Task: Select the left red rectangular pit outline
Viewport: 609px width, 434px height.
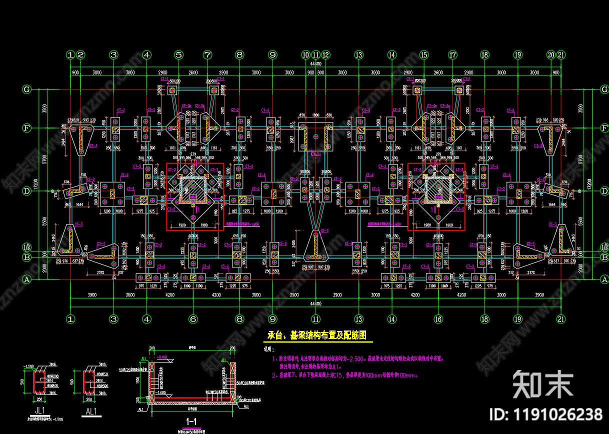Action: (195, 196)
